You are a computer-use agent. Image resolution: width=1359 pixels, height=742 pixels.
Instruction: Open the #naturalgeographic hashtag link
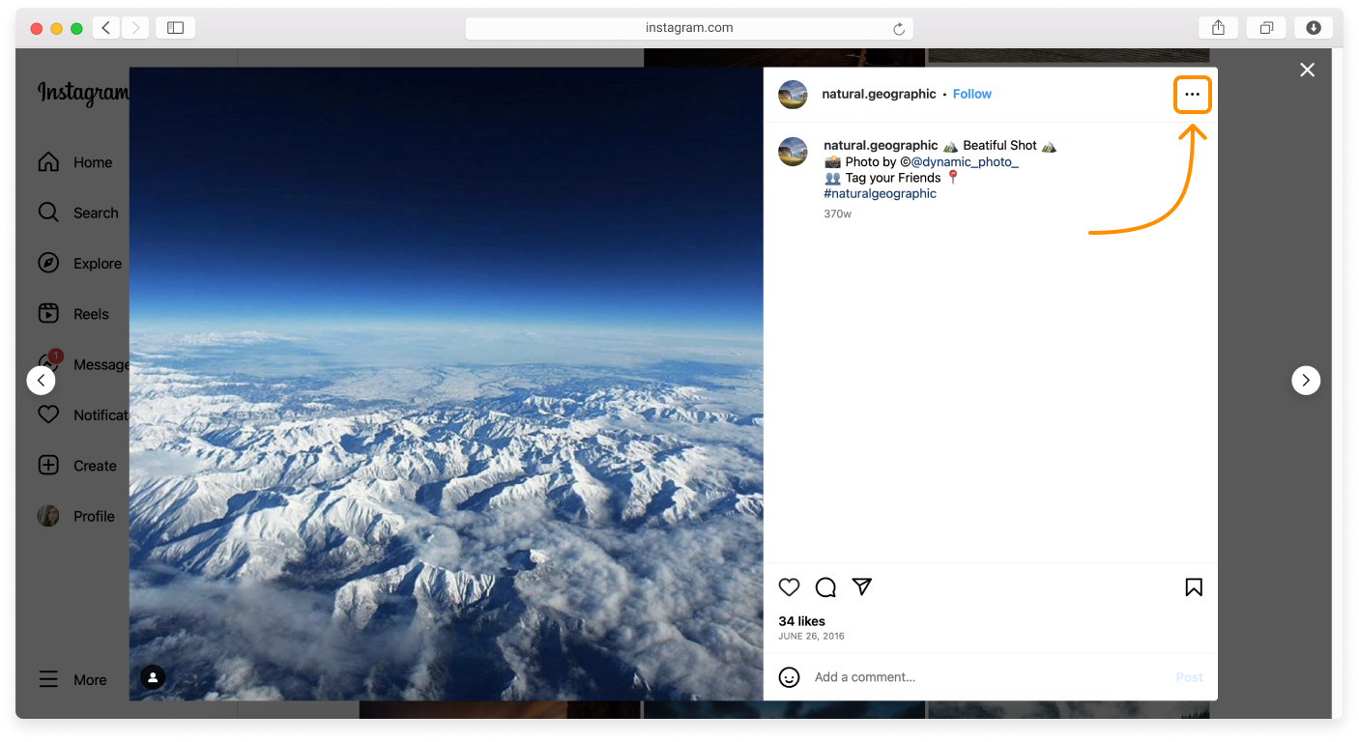pos(879,192)
